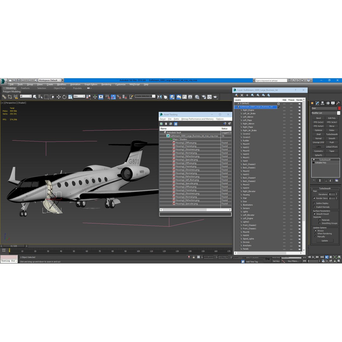This screenshot has width=342, height=342.
Task: Click the Bind to Space Warp tool
Action: [16, 97]
